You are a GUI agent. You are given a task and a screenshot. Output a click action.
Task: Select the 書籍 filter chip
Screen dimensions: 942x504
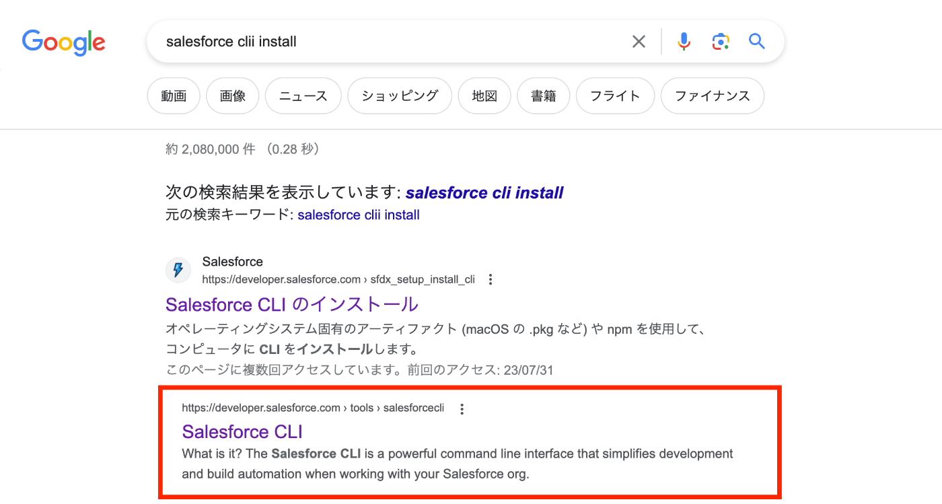(x=544, y=96)
